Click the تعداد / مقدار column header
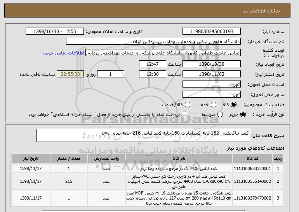This screenshot has height=212, width=299. (x=69, y=159)
